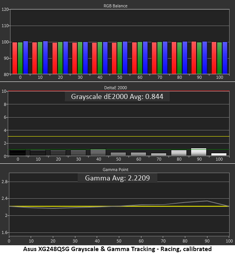Click the blue bar at 100 in RGB Balance
The height and width of the screenshot is (253, 235).
pyautogui.click(x=225, y=58)
